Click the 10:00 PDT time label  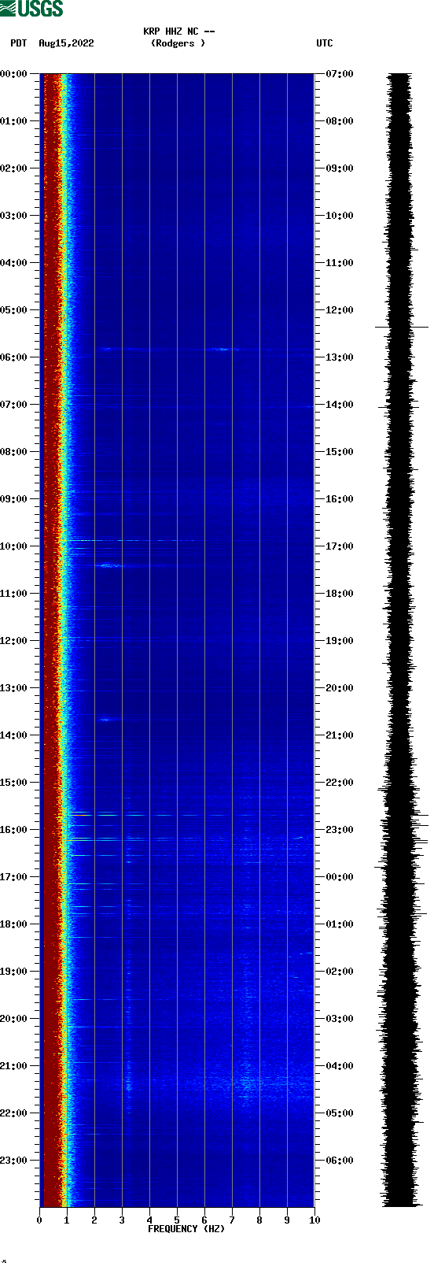(14, 546)
